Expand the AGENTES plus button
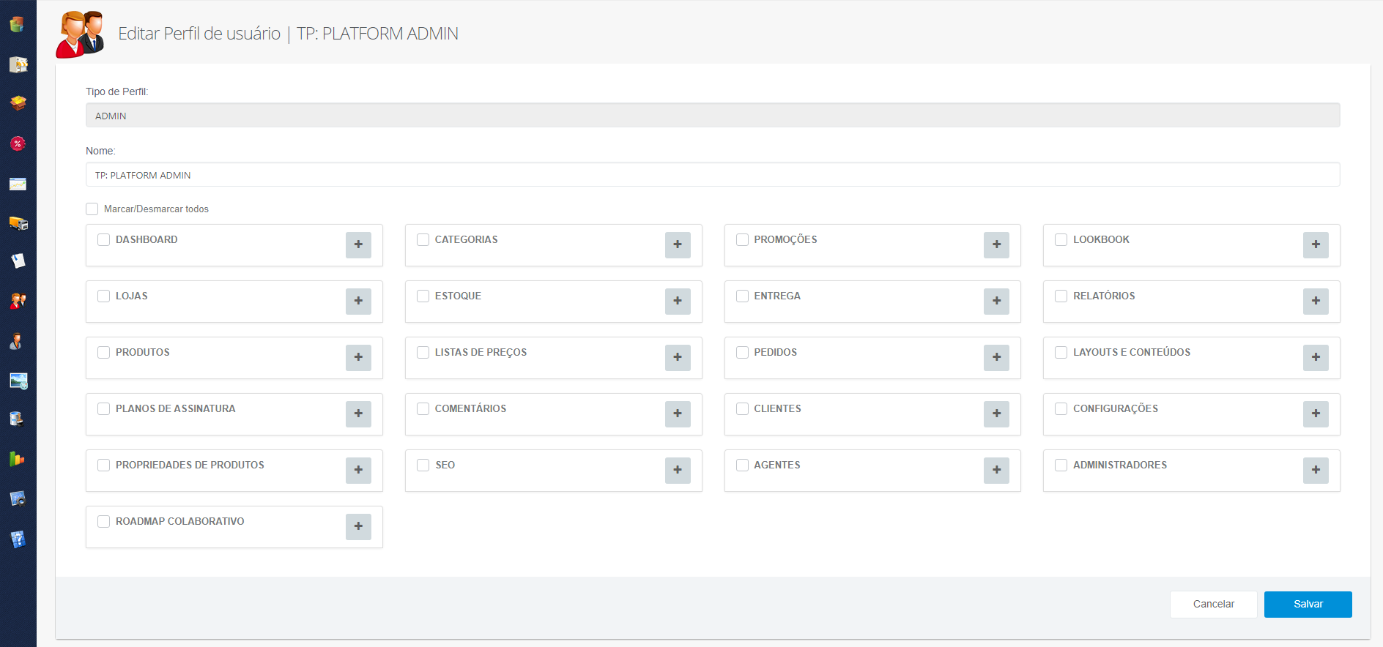Image resolution: width=1383 pixels, height=647 pixels. click(996, 471)
